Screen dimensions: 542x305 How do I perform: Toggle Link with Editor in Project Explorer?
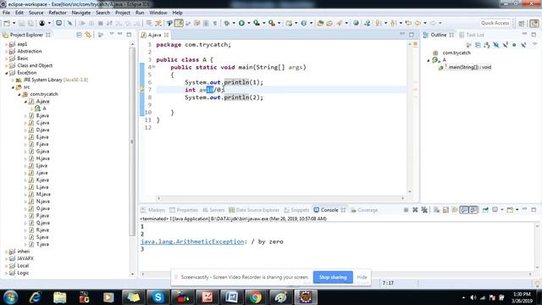(x=88, y=35)
